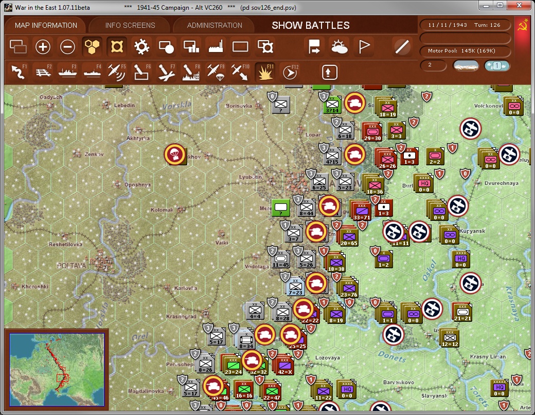Select the F2 rail mode
The height and width of the screenshot is (415, 535).
pyautogui.click(x=43, y=72)
